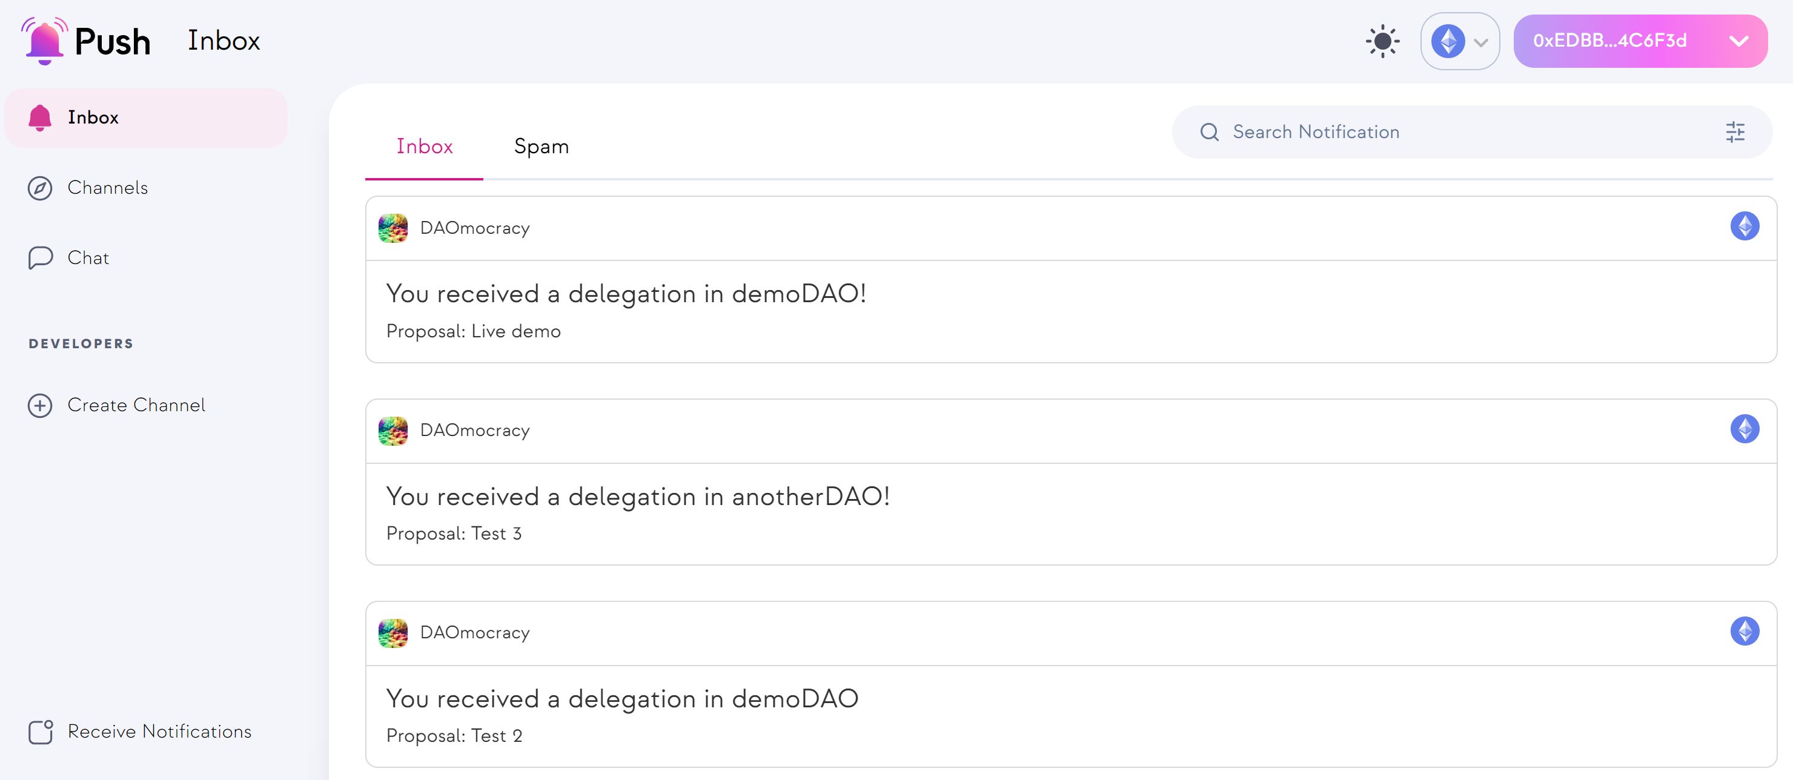Open Chat in the sidebar
The image size is (1793, 780).
tap(146, 258)
